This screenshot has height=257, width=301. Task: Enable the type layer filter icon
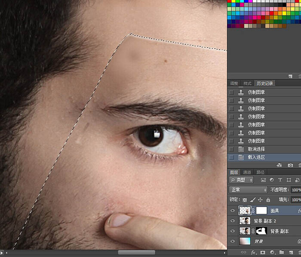tap(280, 180)
